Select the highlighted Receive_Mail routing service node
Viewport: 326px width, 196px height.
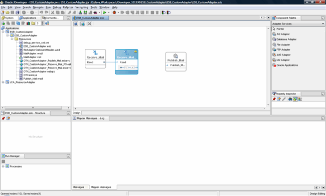click(x=126, y=61)
